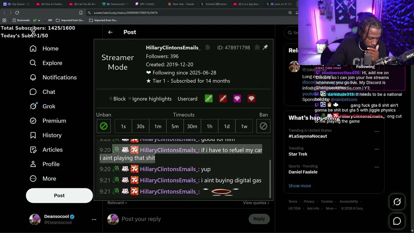The height and width of the screenshot is (233, 414).
Task: Copy the user ID 478971798
Action: pyautogui.click(x=257, y=48)
